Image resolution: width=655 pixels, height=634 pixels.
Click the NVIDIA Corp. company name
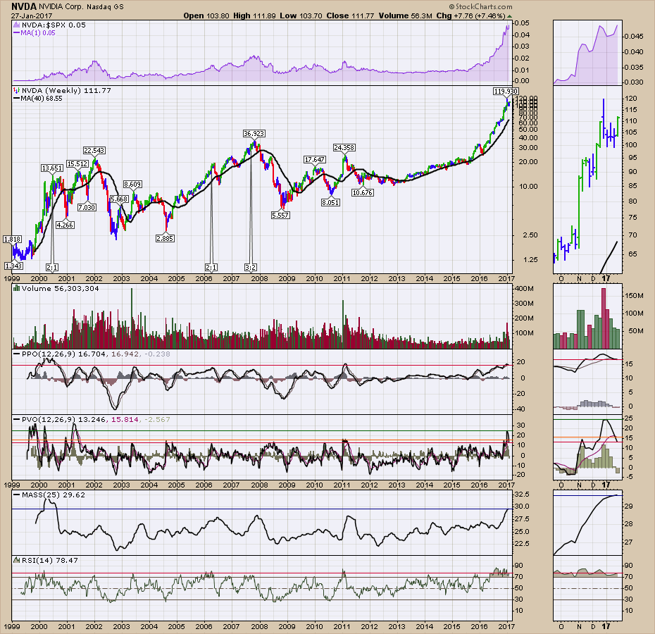pos(61,7)
